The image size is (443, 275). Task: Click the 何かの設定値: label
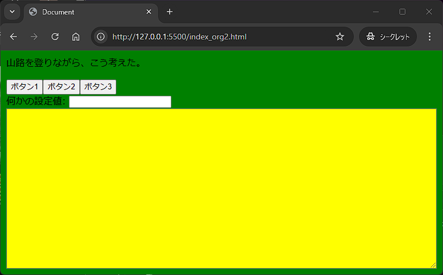pyautogui.click(x=36, y=102)
